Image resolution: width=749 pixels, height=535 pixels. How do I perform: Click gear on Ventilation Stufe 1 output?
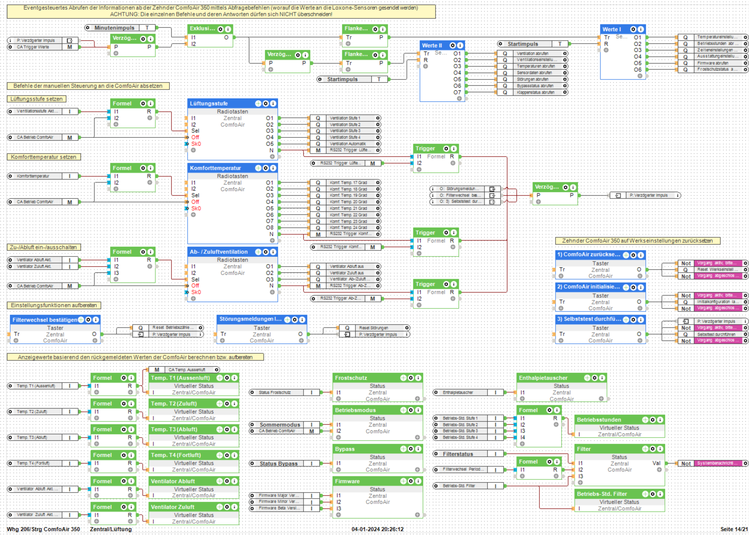[378, 118]
